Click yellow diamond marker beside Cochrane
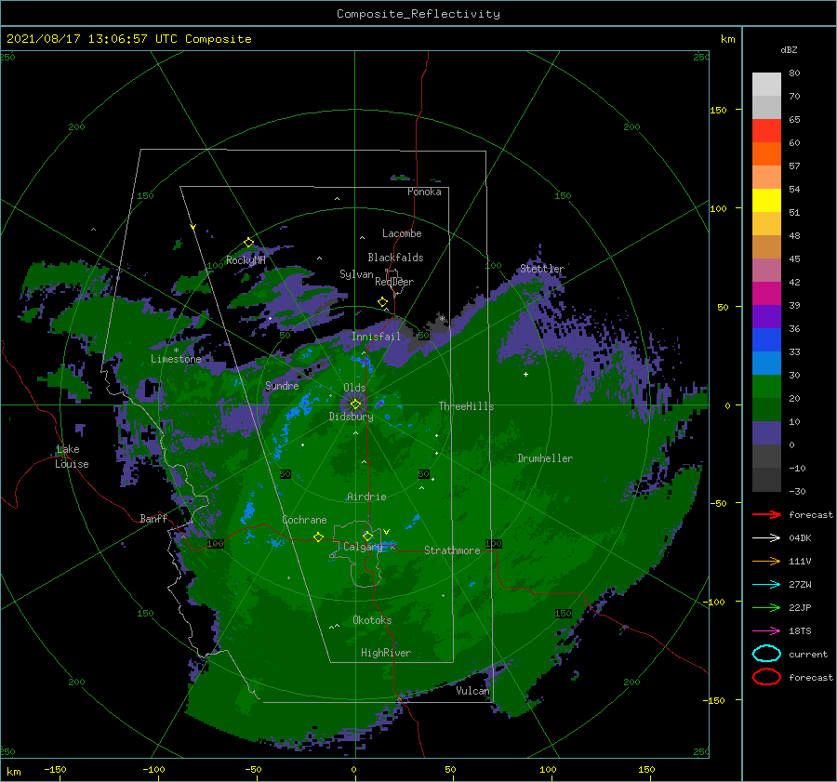The height and width of the screenshot is (782, 837). (318, 537)
